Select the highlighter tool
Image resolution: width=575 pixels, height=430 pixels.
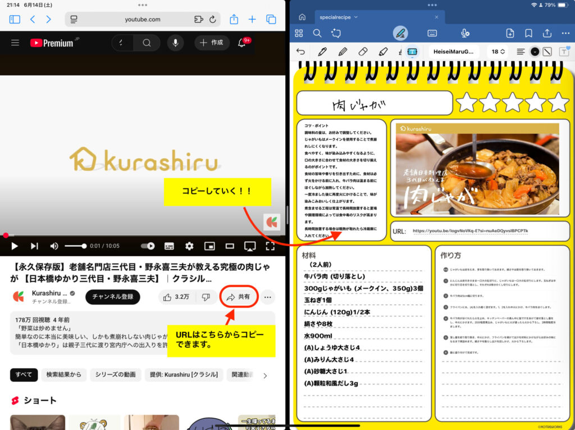(383, 52)
